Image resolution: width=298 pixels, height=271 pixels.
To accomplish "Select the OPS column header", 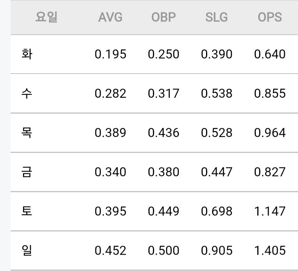I will pos(270,17).
